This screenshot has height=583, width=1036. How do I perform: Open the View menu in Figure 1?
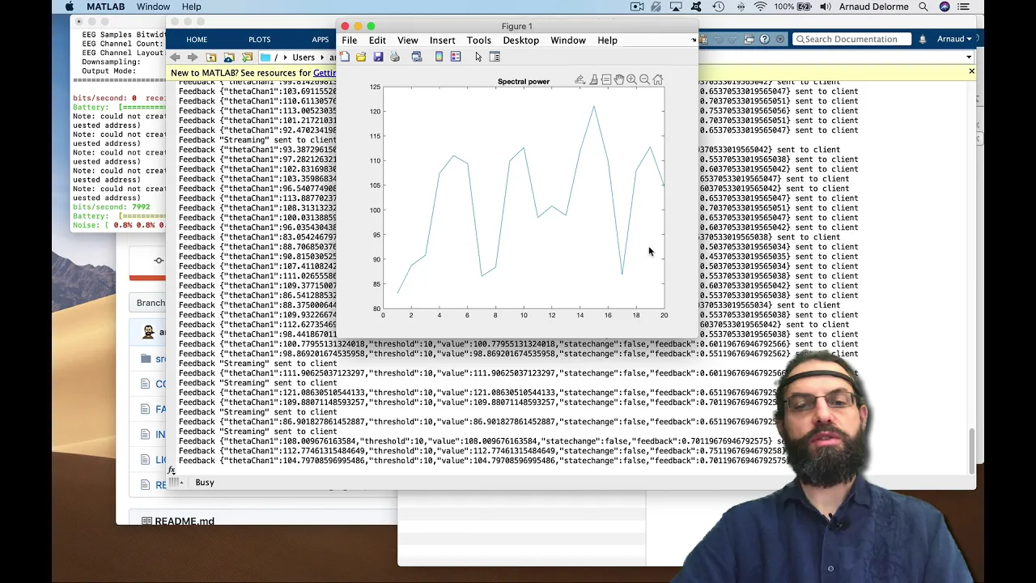(408, 40)
